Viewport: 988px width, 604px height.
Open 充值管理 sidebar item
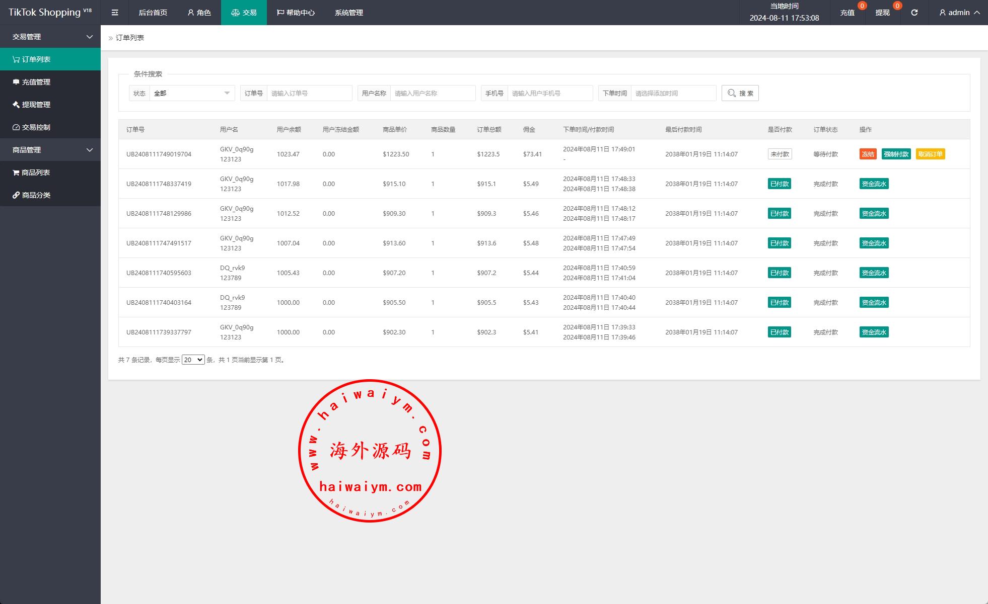tap(36, 82)
